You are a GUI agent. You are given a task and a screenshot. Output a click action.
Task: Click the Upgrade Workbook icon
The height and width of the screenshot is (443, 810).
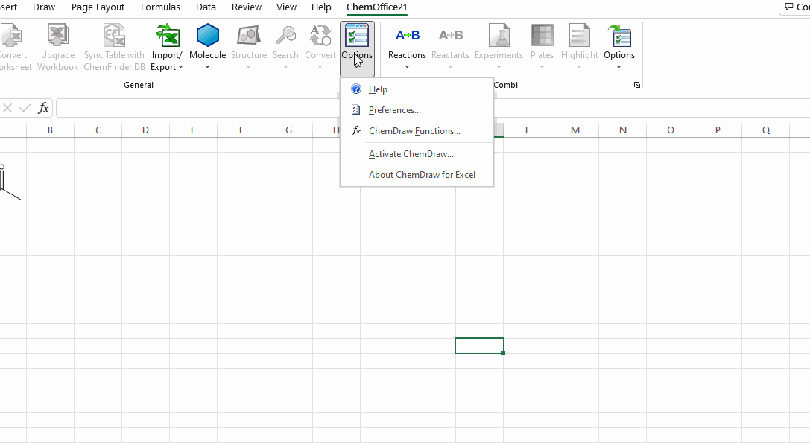point(58,35)
